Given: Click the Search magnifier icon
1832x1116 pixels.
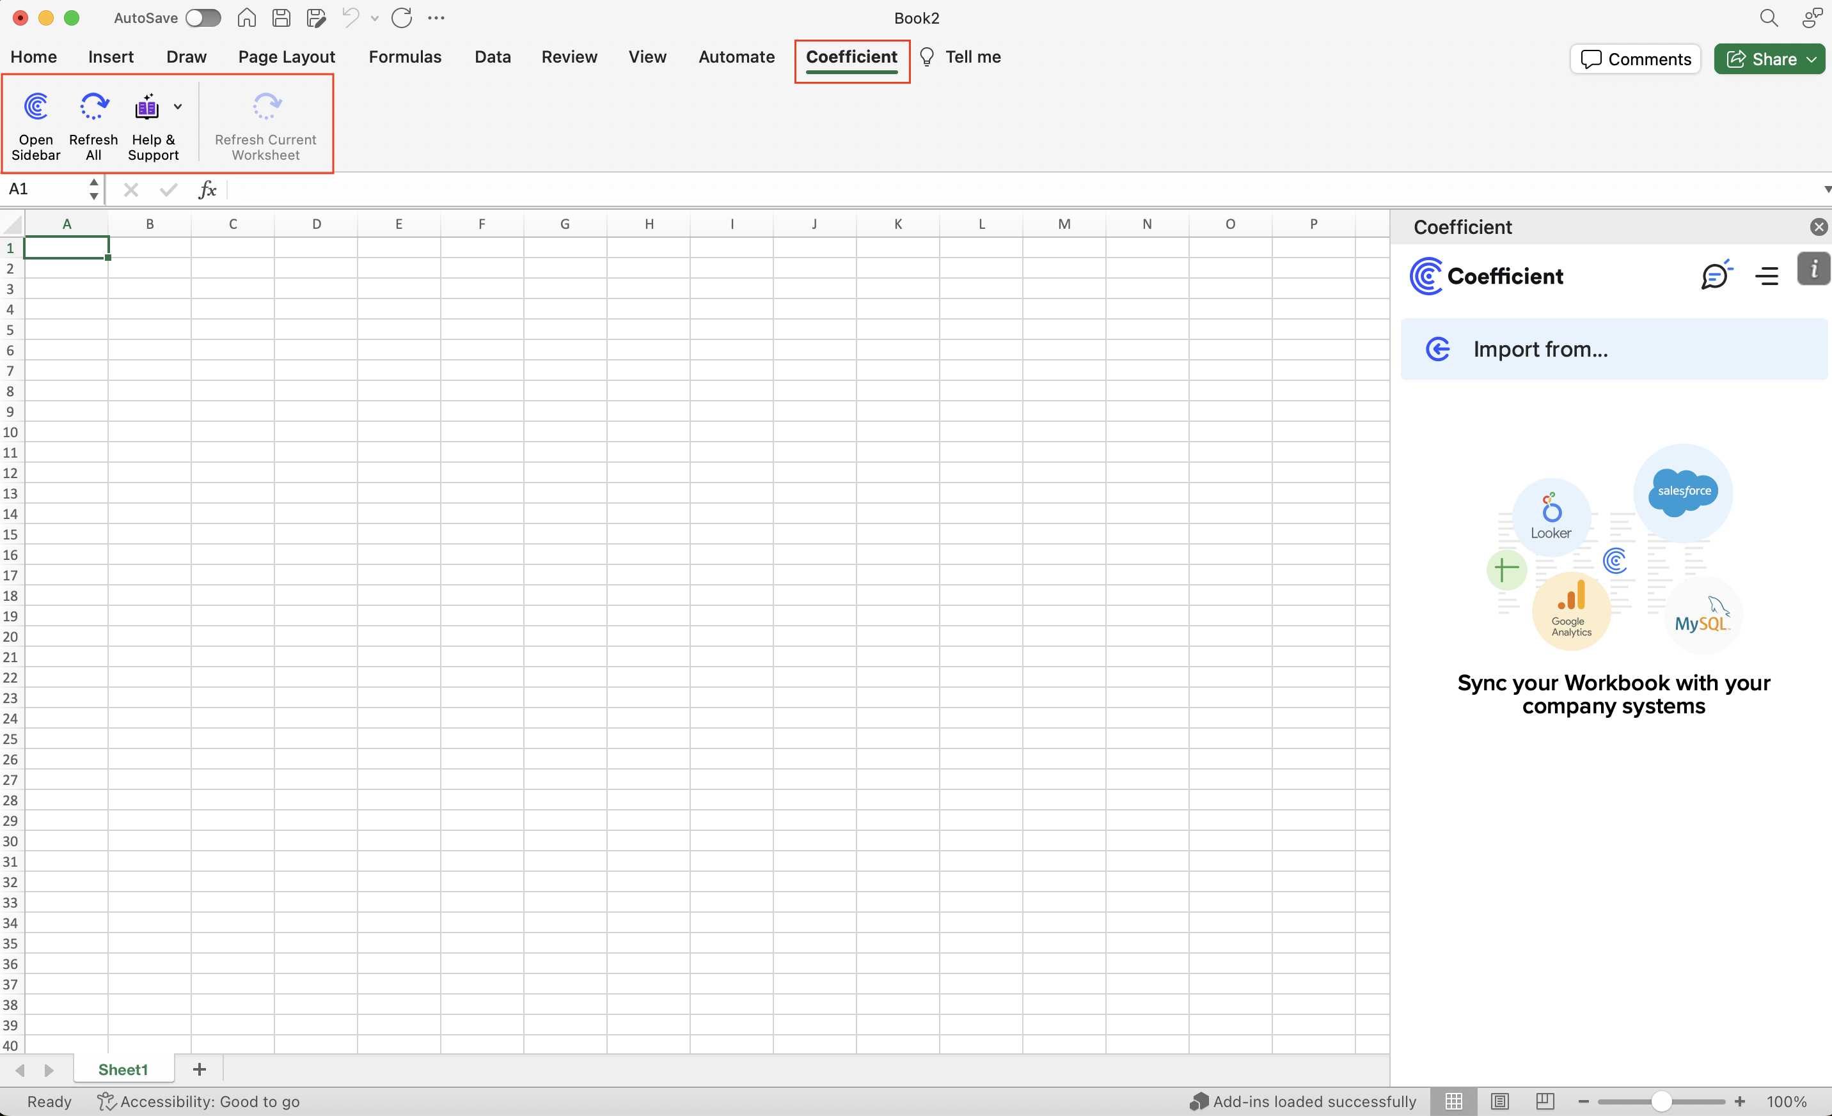Looking at the screenshot, I should pos(1769,18).
